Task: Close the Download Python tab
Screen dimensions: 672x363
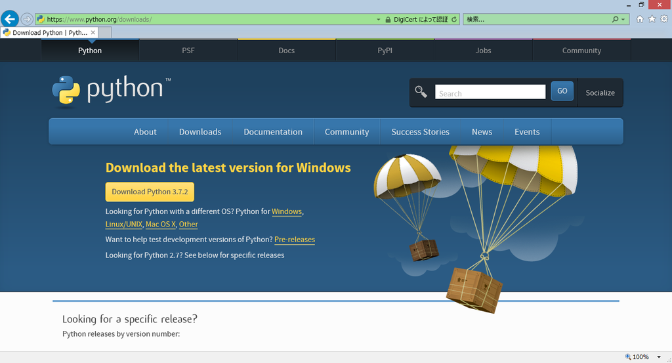Action: 93,33
